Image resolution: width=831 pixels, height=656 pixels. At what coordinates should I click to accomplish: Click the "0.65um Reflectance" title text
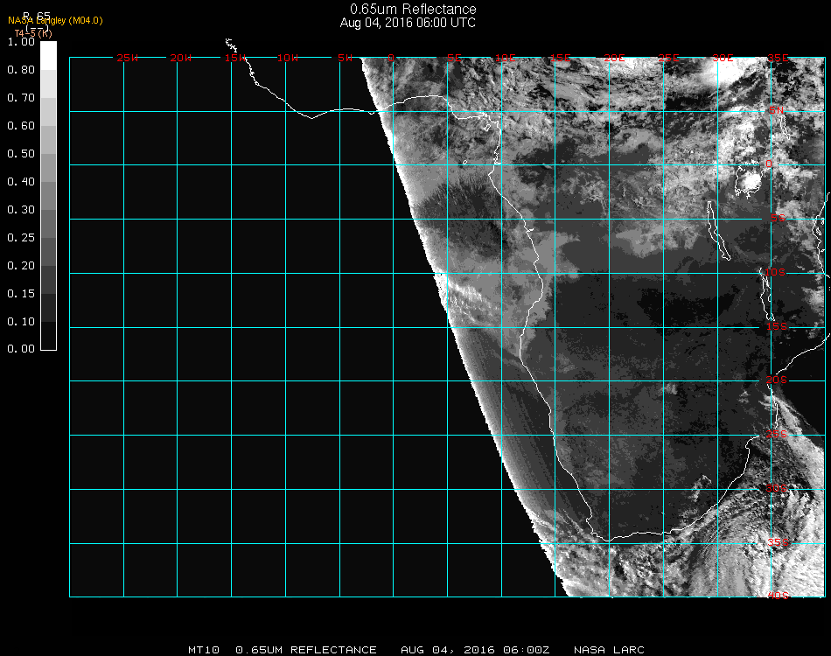point(413,9)
